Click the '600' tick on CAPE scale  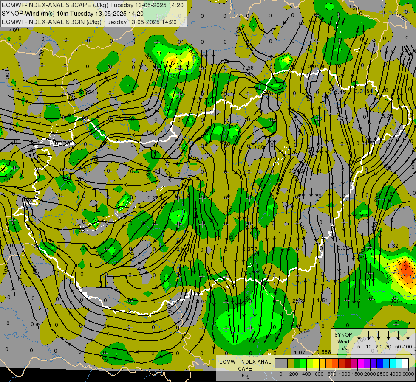point(319,374)
